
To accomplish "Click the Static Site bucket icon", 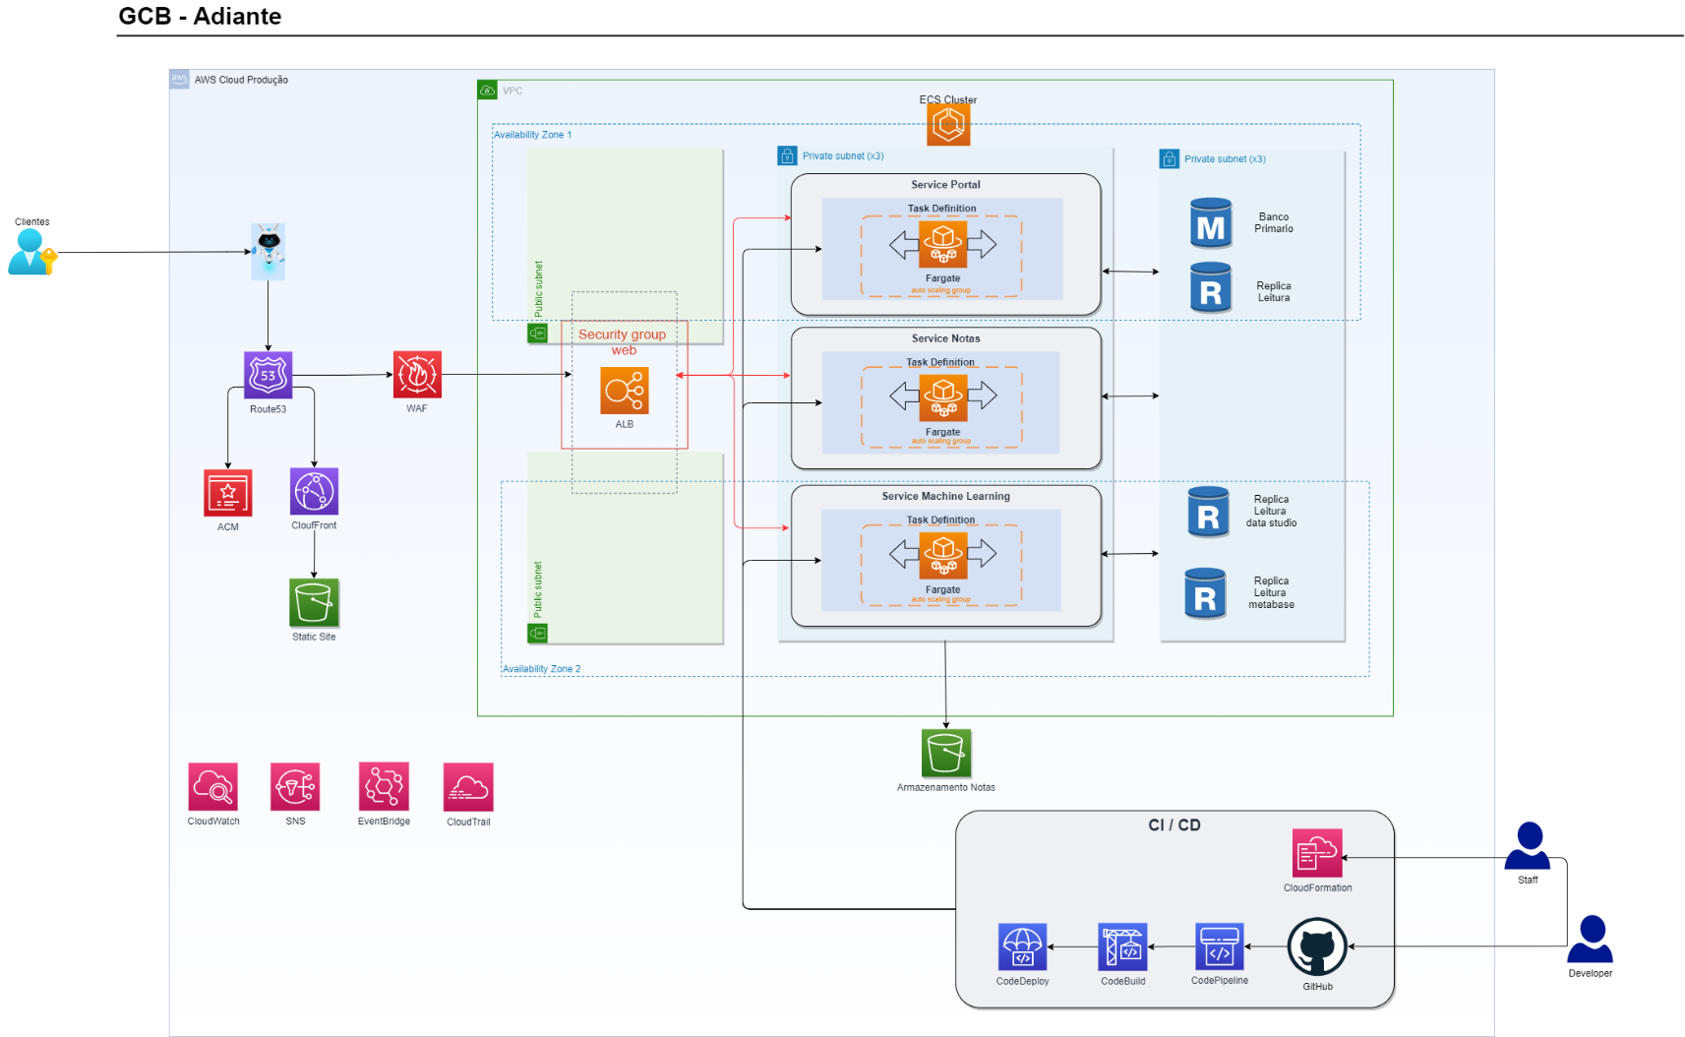I will pyautogui.click(x=315, y=603).
